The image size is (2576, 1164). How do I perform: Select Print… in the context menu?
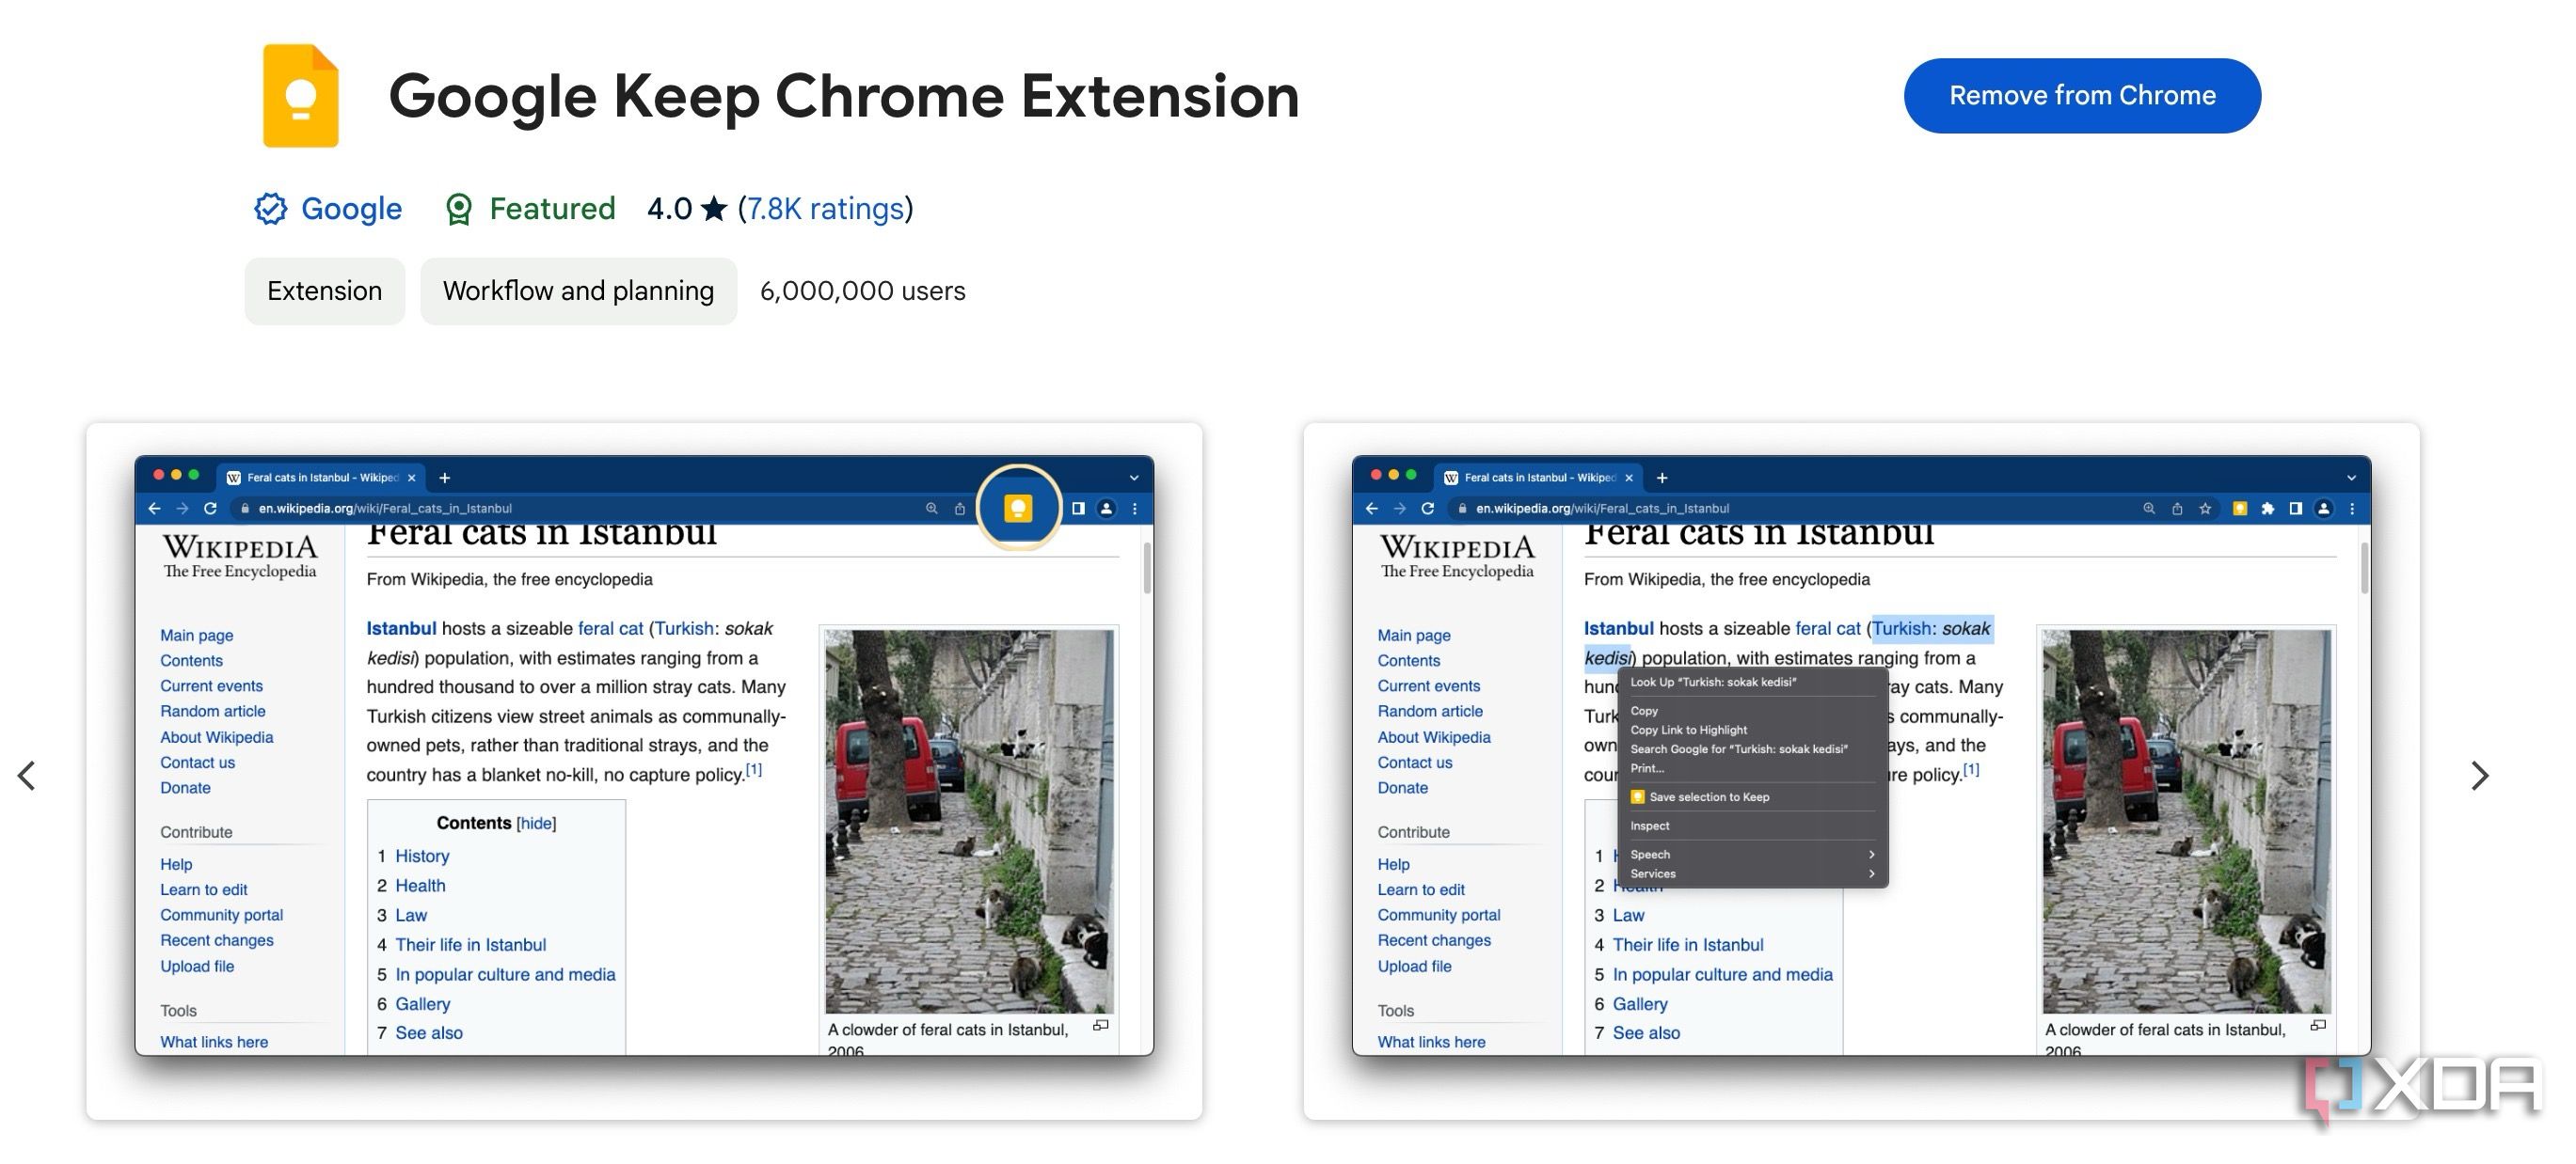click(1752, 768)
